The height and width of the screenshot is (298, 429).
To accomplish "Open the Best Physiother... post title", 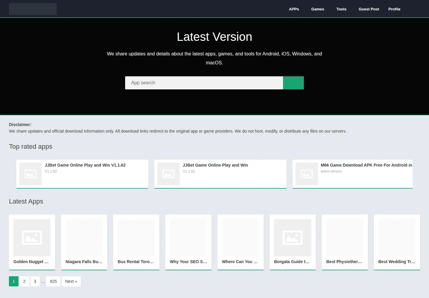I will (x=344, y=262).
